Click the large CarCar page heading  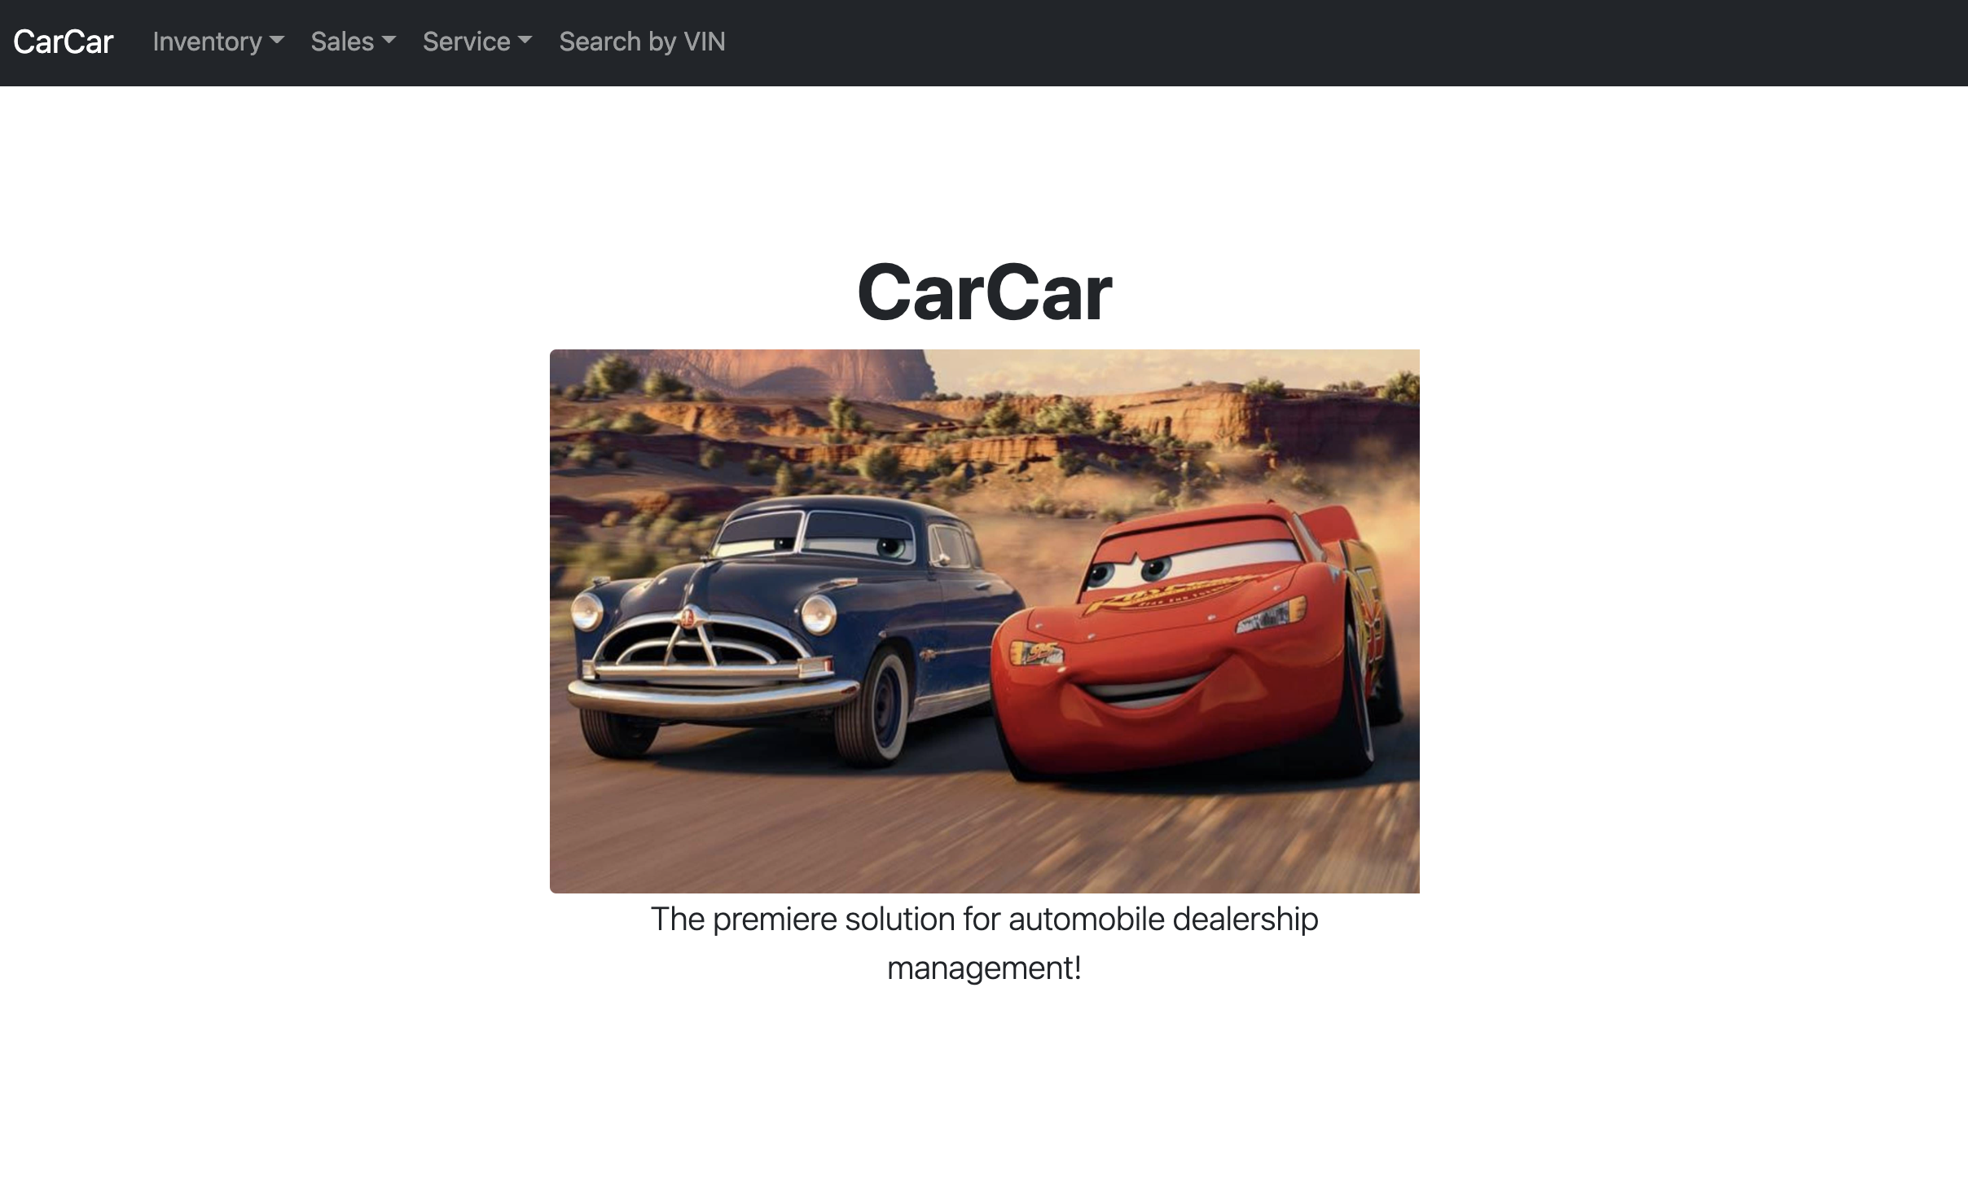pos(984,292)
